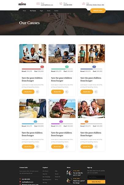Open the Home menu item
This screenshot has height=185, width=124.
[24, 11]
